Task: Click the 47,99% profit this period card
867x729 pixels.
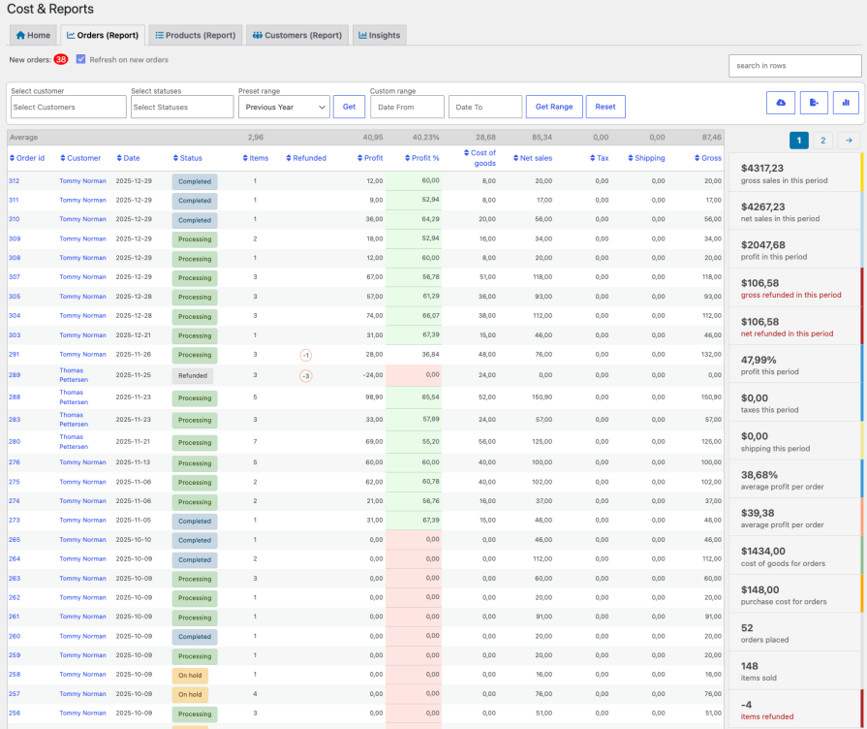Action: (x=795, y=364)
